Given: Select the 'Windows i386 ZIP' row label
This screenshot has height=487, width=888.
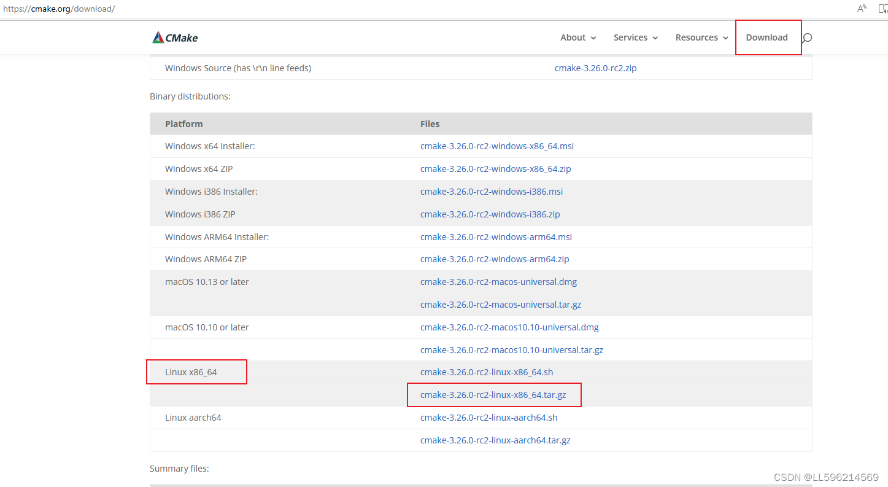Looking at the screenshot, I should pyautogui.click(x=200, y=214).
